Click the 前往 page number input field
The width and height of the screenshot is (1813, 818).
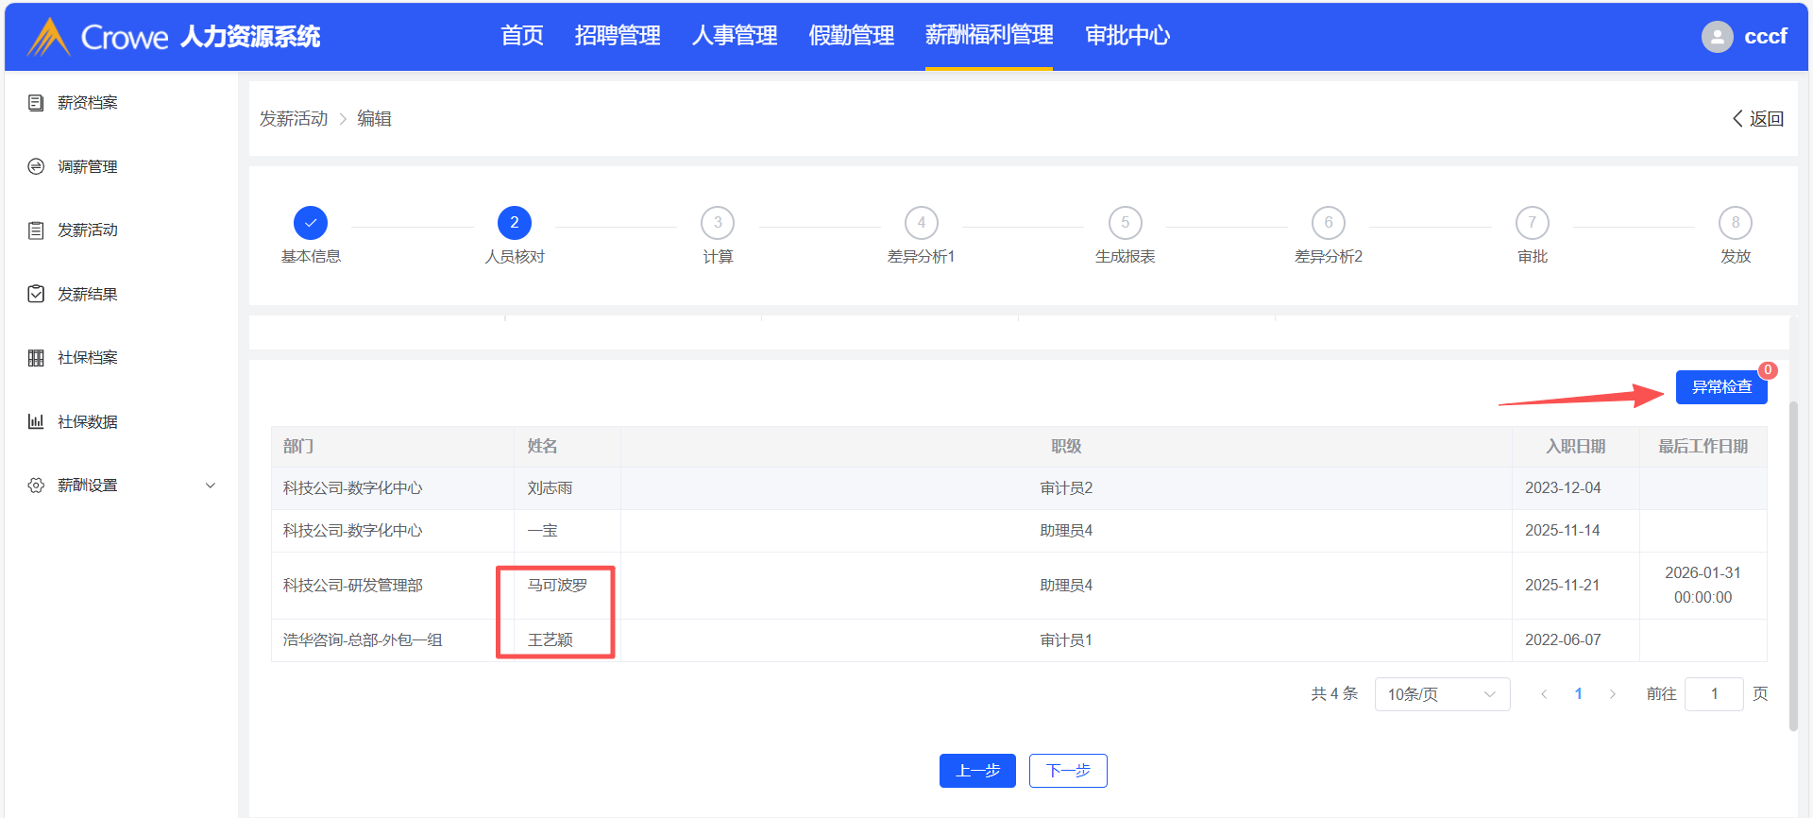(1714, 694)
